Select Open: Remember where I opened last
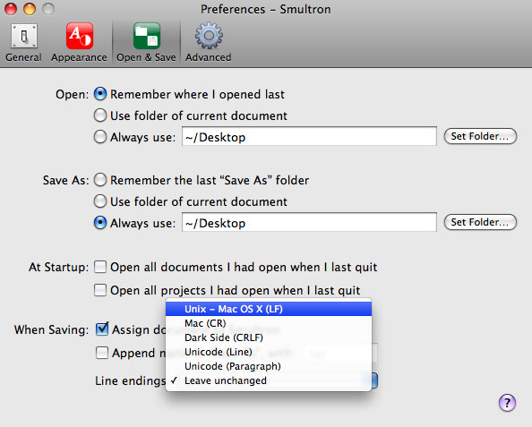This screenshot has height=427, width=532. pyautogui.click(x=100, y=94)
